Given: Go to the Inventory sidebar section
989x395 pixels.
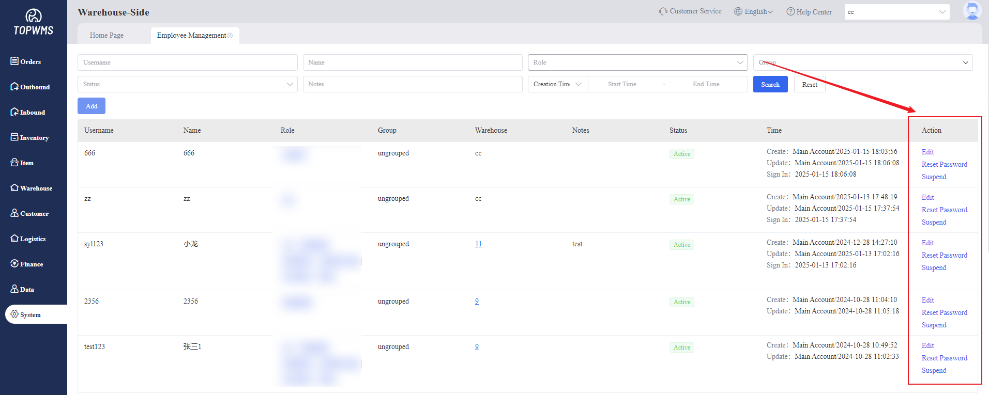Looking at the screenshot, I should click(x=29, y=137).
